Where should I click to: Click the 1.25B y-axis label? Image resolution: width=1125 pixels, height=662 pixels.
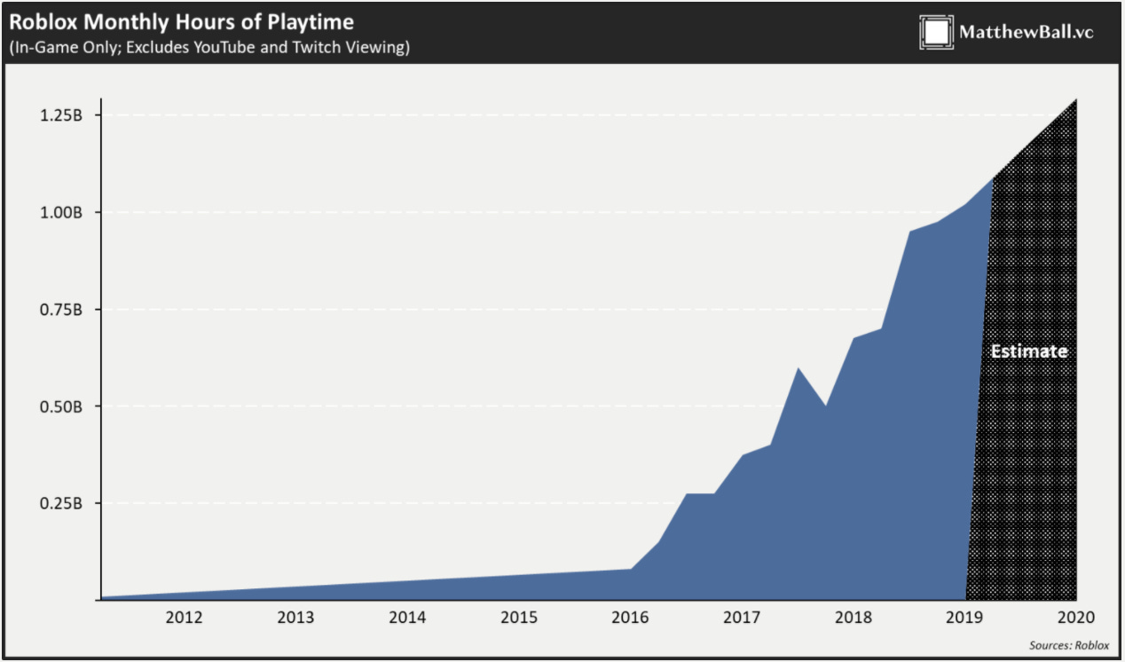(x=62, y=115)
